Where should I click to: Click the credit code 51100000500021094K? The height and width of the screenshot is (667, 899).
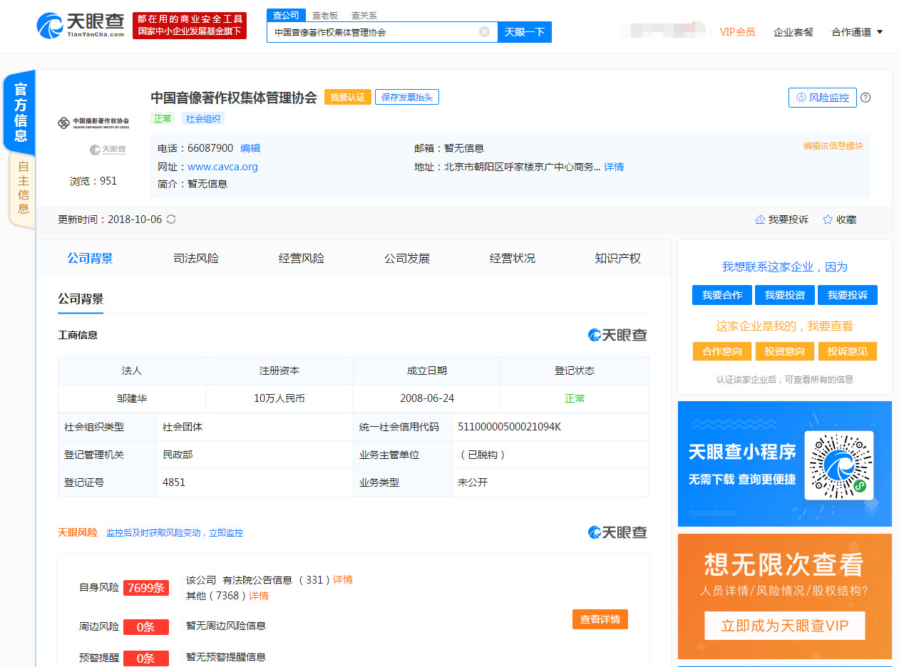coord(510,427)
